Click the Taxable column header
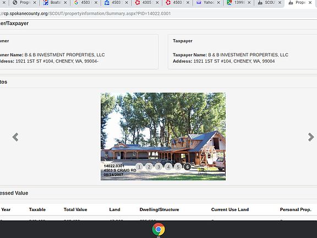 point(37,209)
